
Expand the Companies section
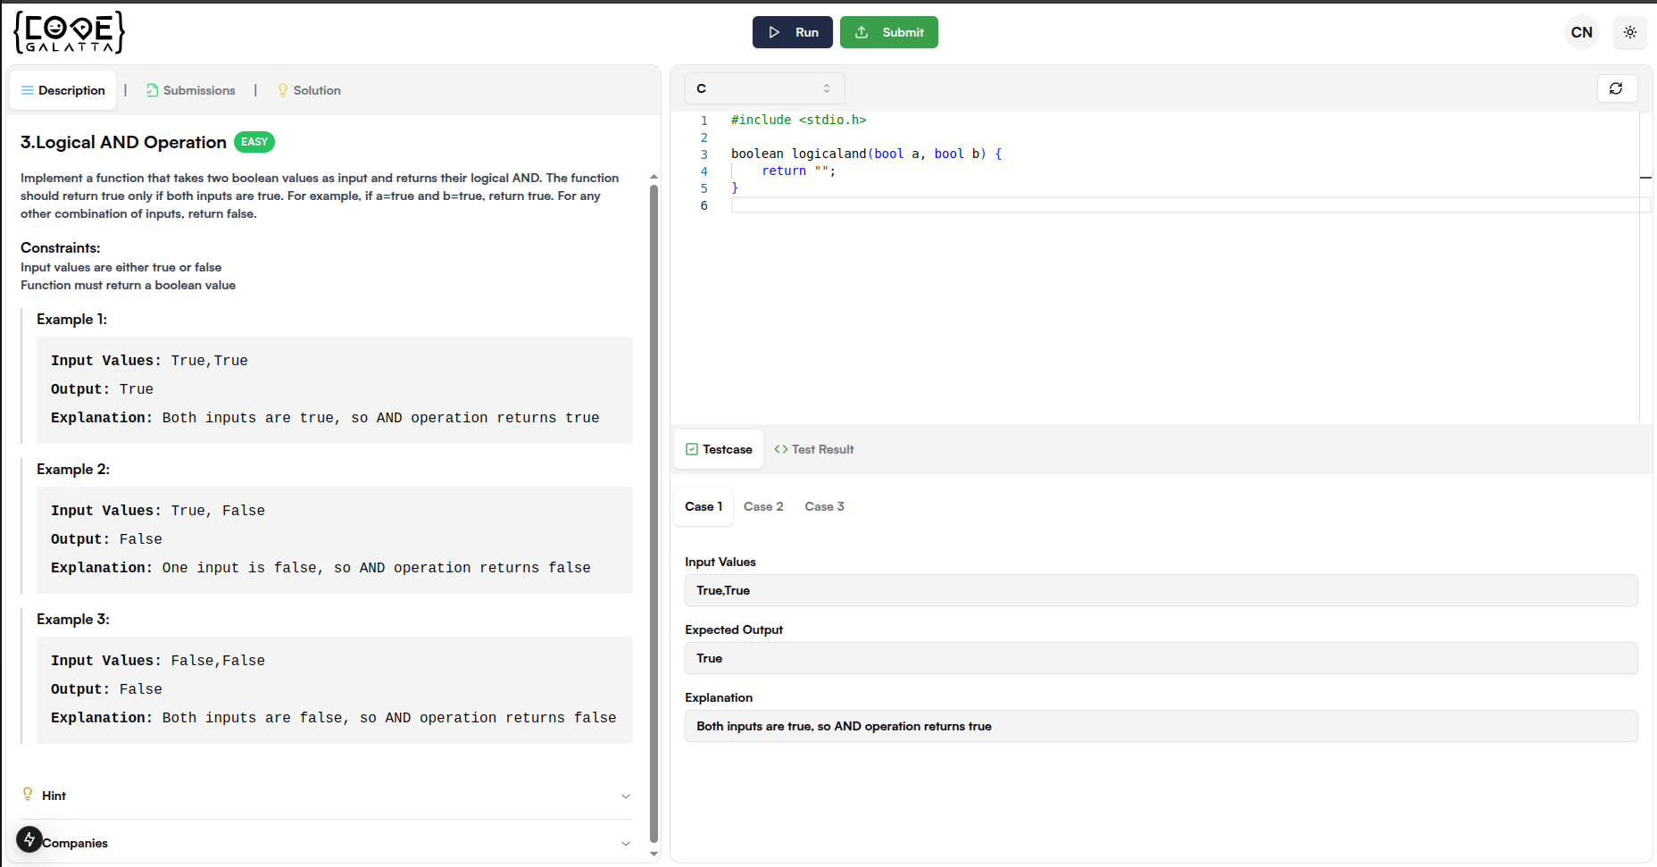click(x=327, y=843)
